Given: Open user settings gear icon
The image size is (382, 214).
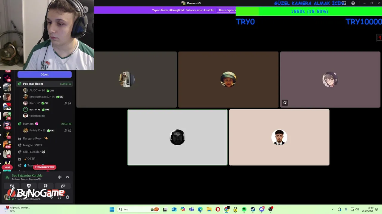Looking at the screenshot, I should point(67,197).
